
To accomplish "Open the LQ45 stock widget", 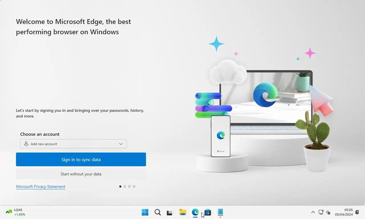I will (x=16, y=212).
